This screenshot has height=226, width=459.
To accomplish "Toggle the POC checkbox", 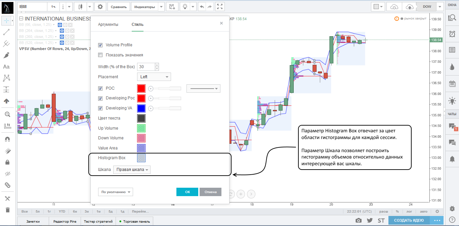I will tap(100, 89).
